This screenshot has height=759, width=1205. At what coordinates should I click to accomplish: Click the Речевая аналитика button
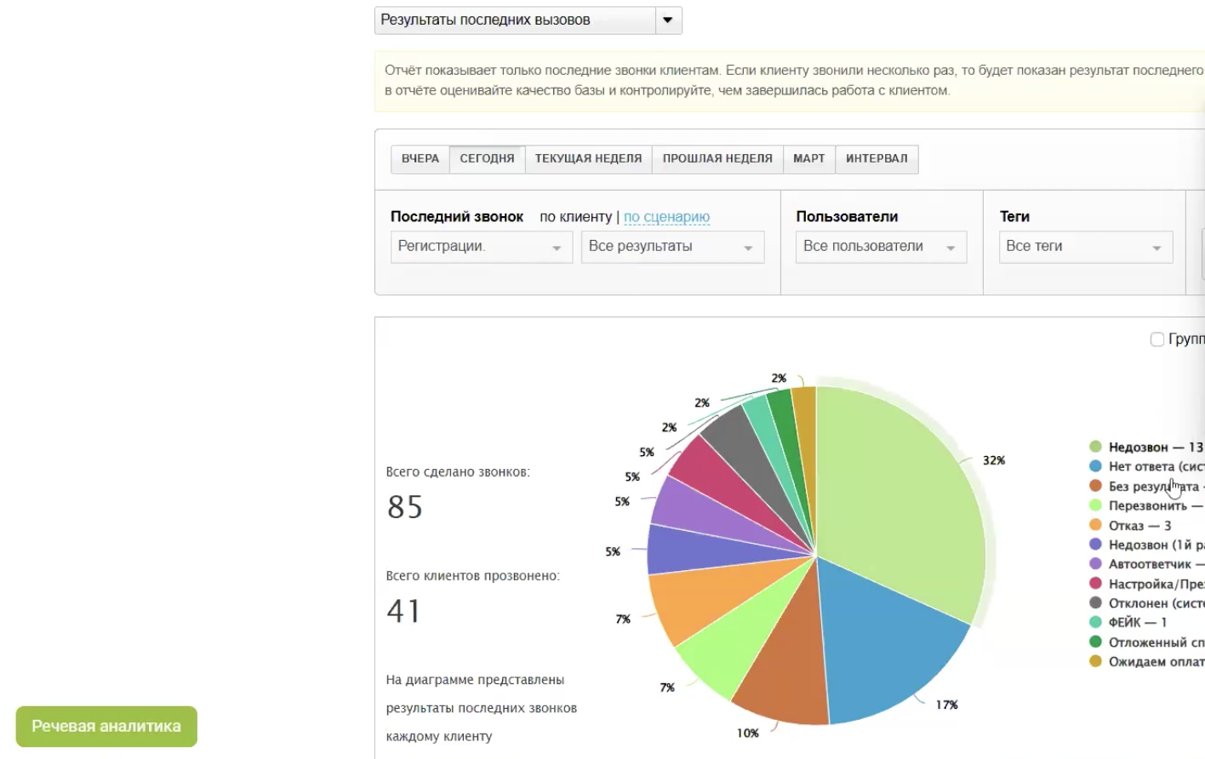[106, 727]
